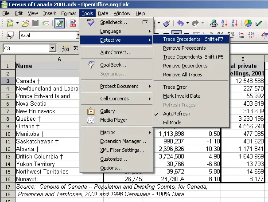Click the Function Wizard f(x) icon

(65, 48)
